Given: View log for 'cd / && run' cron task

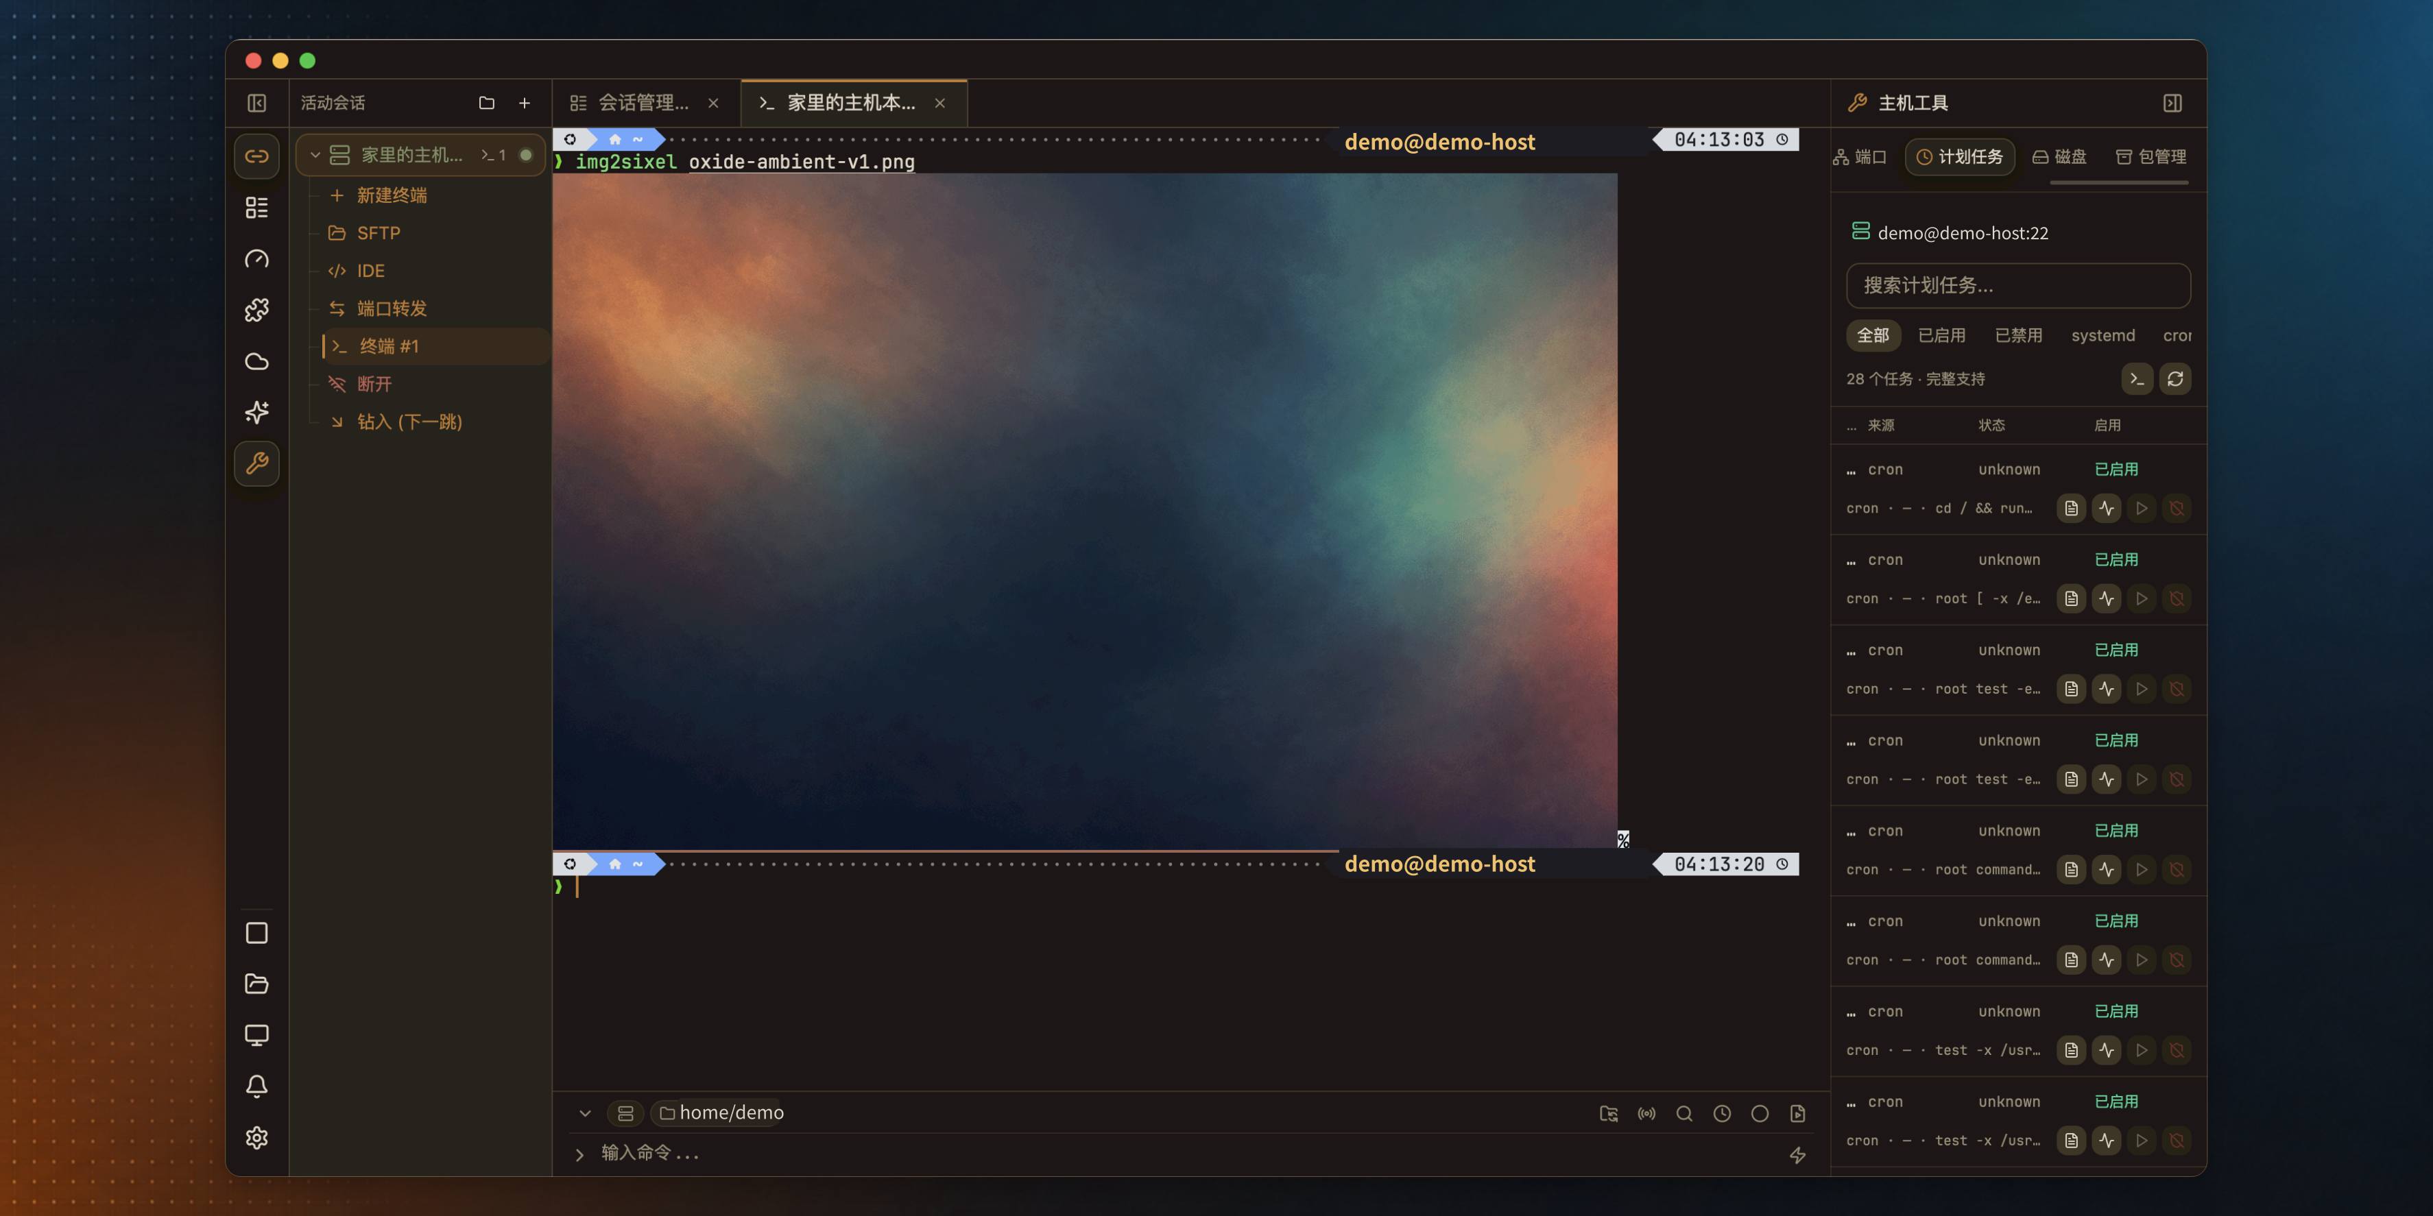Looking at the screenshot, I should pos(2071,508).
